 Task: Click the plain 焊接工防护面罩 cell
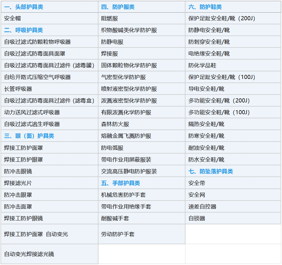click(x=49, y=148)
